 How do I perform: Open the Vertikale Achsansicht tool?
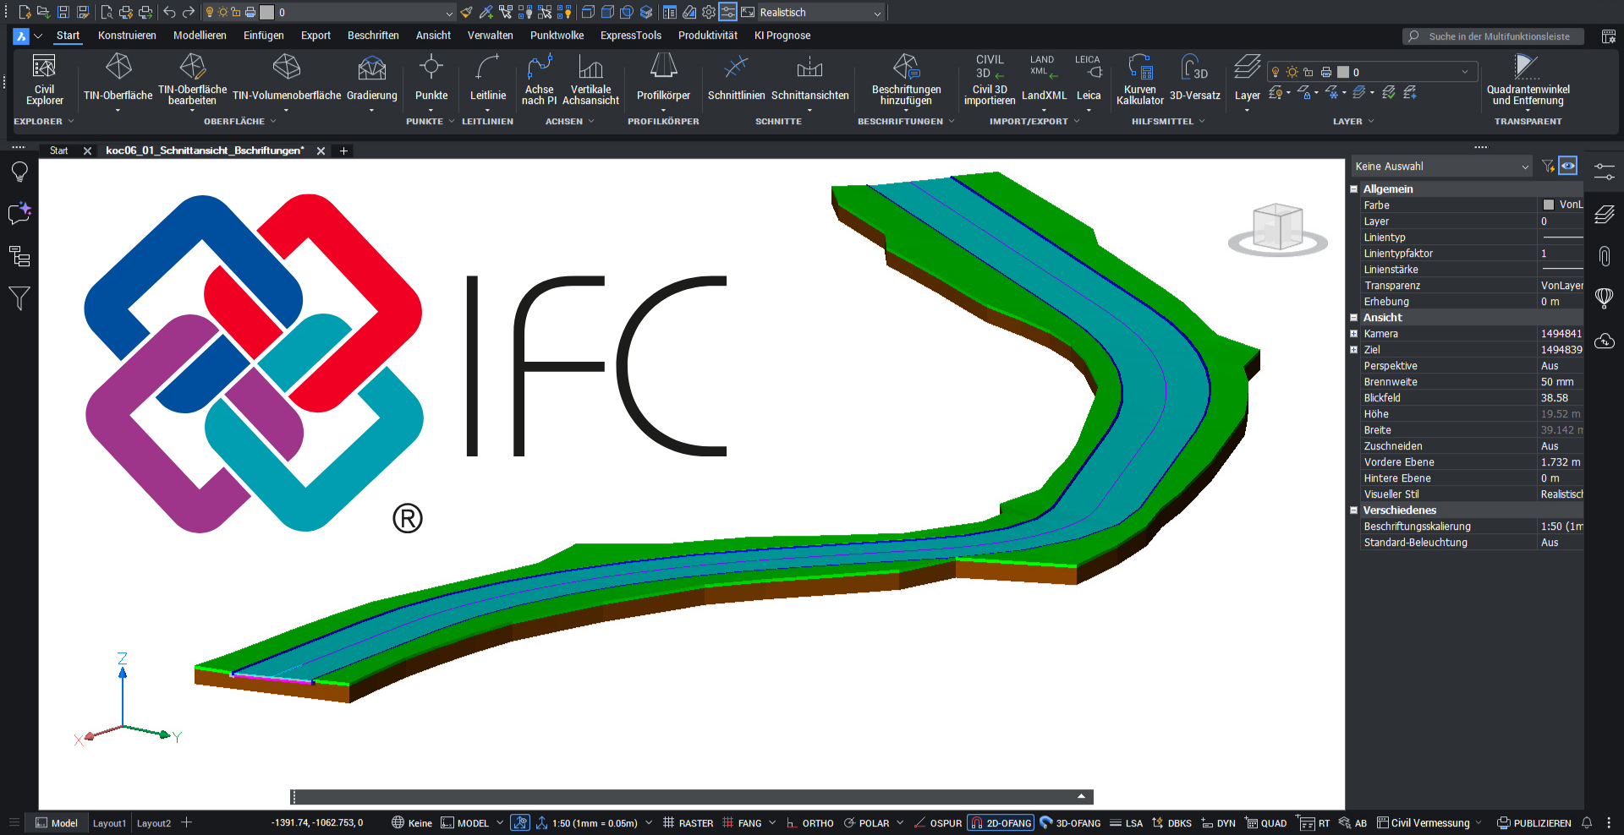(x=590, y=79)
